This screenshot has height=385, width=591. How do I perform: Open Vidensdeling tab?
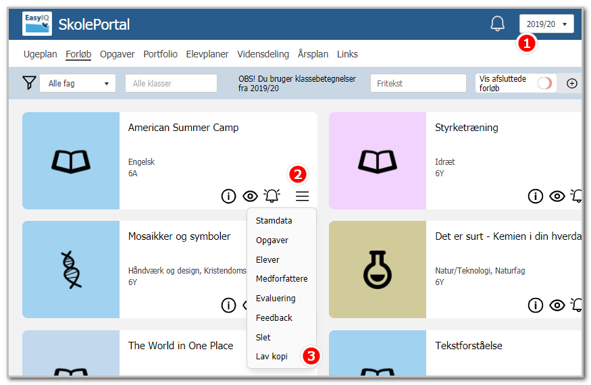click(x=263, y=54)
